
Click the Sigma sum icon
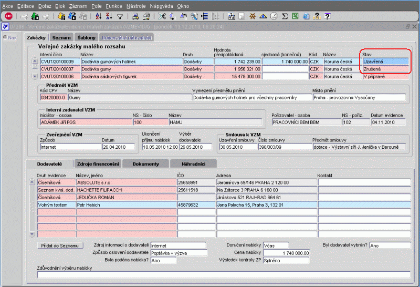click(285, 16)
